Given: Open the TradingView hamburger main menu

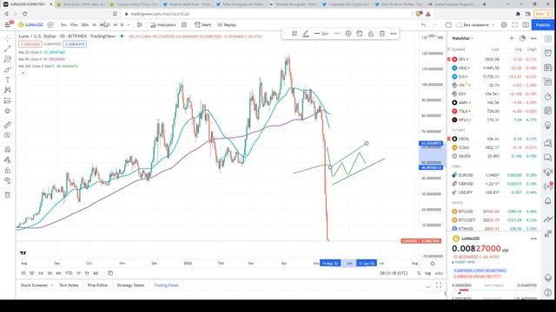Looking at the screenshot, I should [x=8, y=25].
